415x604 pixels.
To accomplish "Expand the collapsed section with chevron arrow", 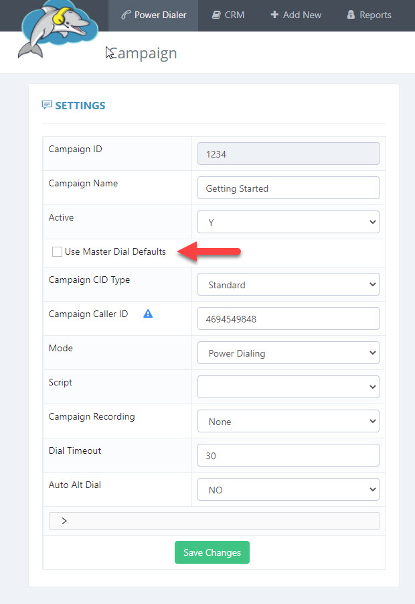I will click(x=214, y=521).
